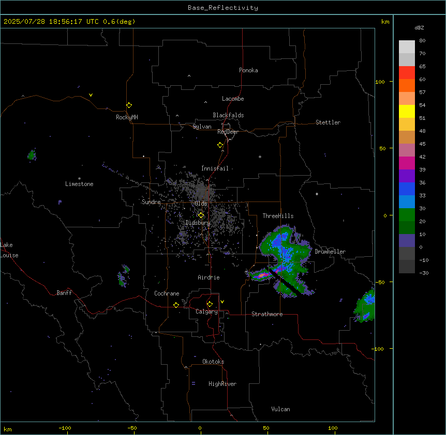Click the Okotoks label
Image resolution: width=446 pixels, height=435 pixels.
(x=213, y=362)
